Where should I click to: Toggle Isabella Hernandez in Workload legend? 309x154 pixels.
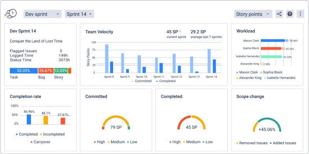click(280, 78)
